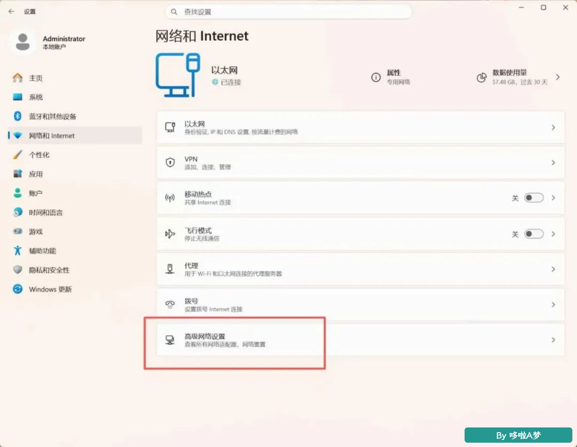This screenshot has height=447, width=577.
Task: Close the 设置 window
Action: (565, 7)
